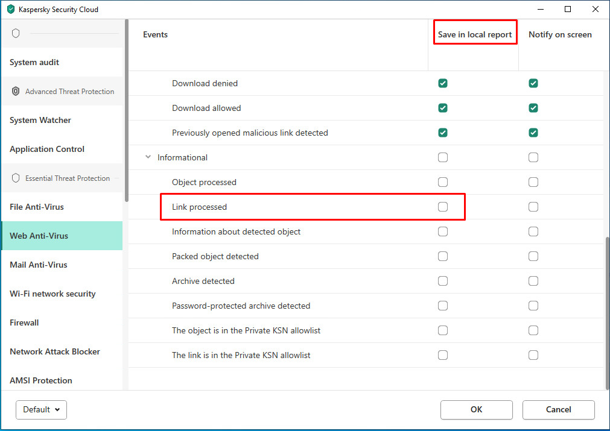The width and height of the screenshot is (610, 431).
Task: Select File Anti-Virus in sidebar
Action: pos(62,207)
